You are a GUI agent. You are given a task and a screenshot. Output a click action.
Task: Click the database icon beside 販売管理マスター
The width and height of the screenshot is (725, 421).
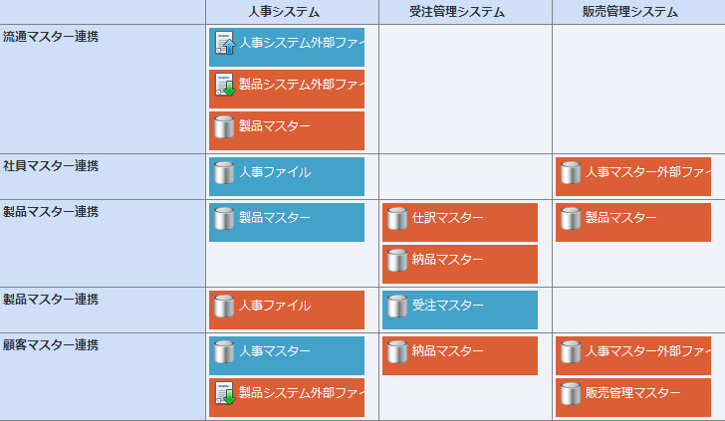click(571, 393)
